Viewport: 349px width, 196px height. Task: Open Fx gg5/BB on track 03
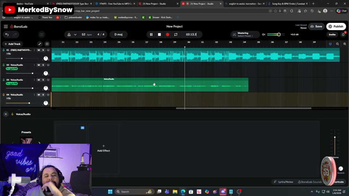tap(12, 83)
